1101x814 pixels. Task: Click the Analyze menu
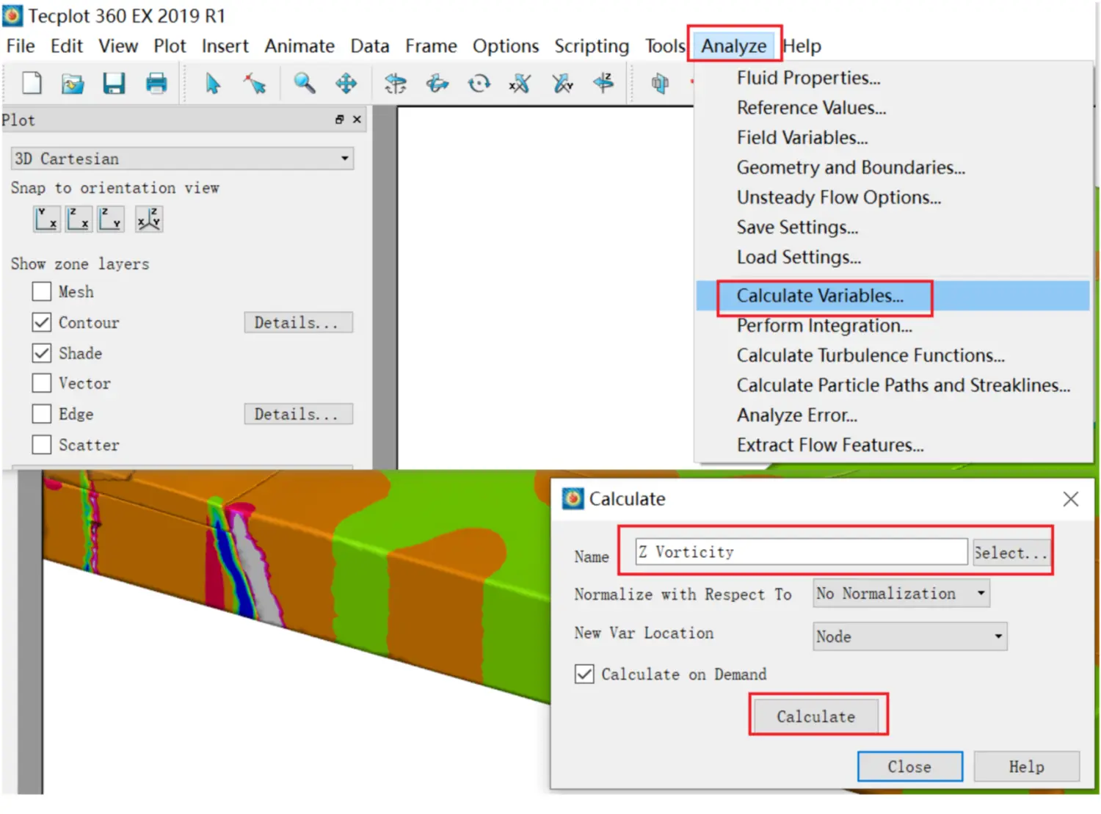734,46
